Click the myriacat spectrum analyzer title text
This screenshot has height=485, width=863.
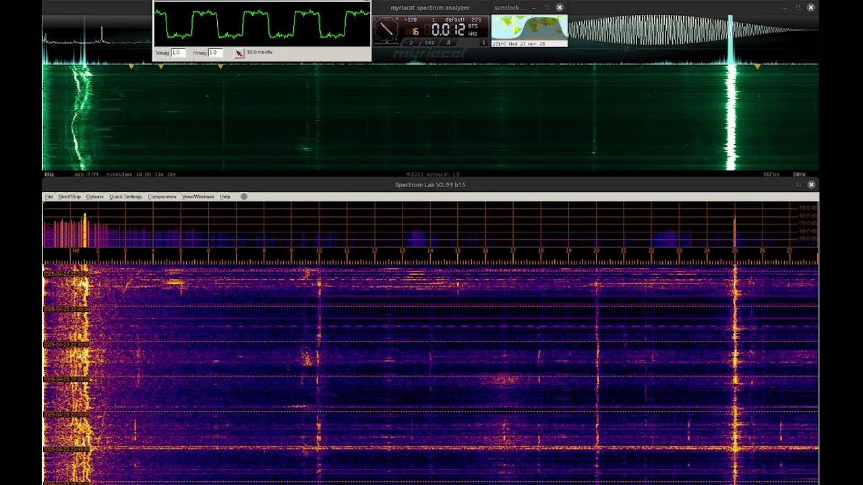pos(431,7)
